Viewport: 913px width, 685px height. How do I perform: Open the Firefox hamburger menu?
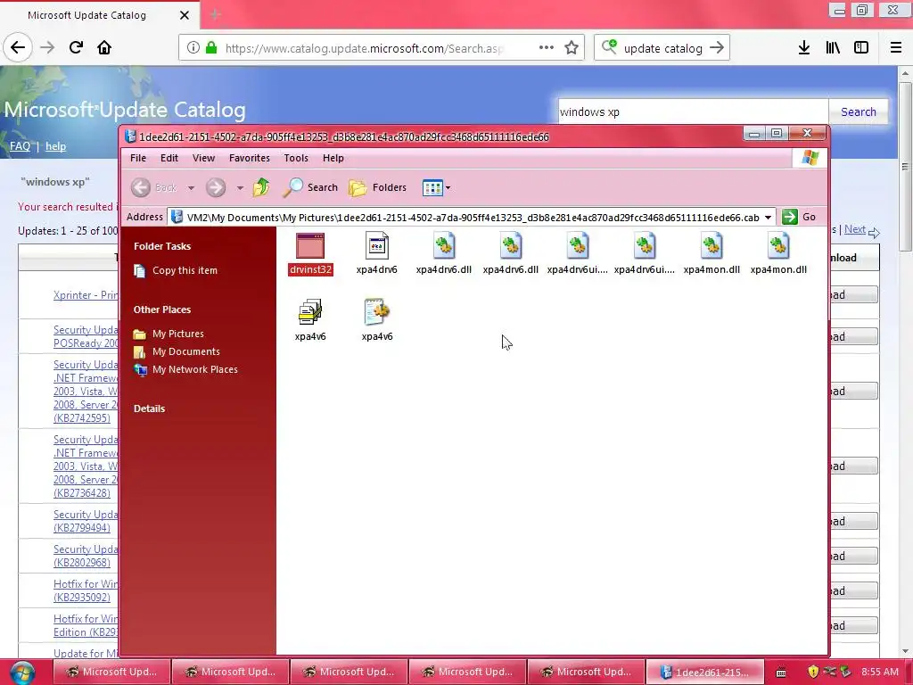pos(896,48)
